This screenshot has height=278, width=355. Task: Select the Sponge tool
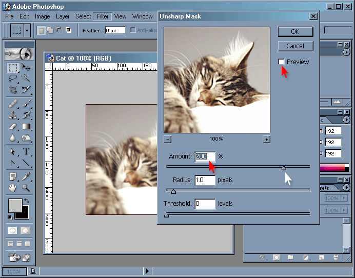pos(26,137)
